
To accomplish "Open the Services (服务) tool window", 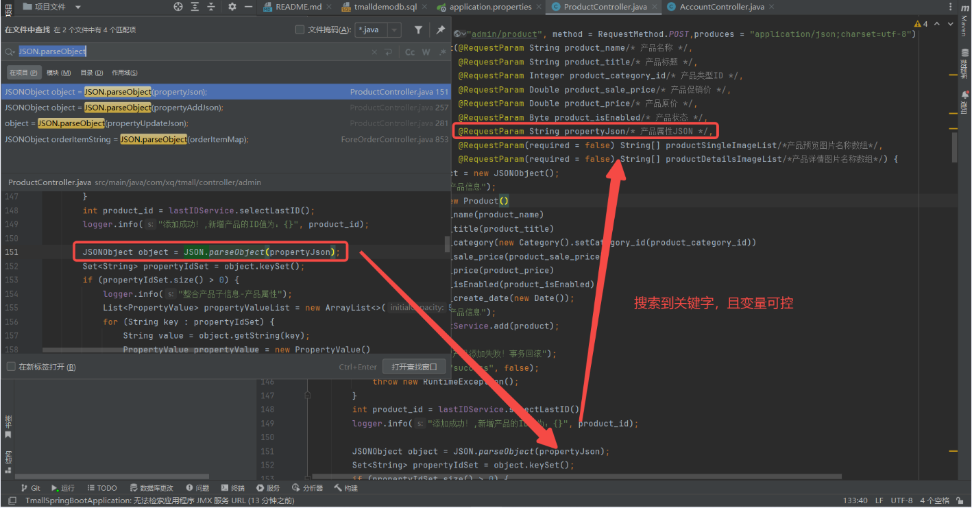I will [268, 488].
